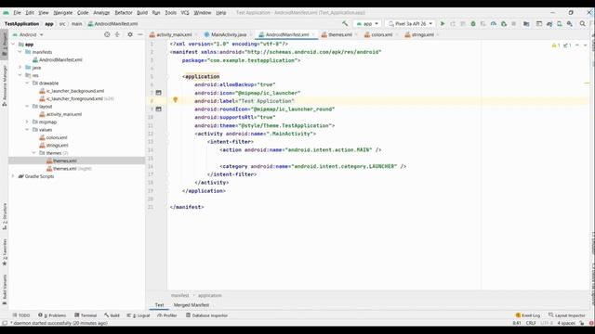Image resolution: width=595 pixels, height=334 pixels.
Task: Open the Build menu
Action: coord(142,12)
